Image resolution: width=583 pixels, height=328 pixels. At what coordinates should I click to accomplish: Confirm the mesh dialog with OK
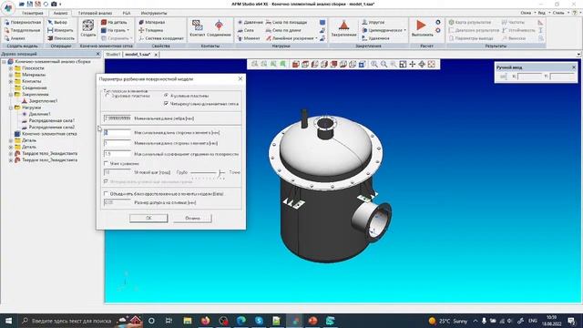[148, 219]
